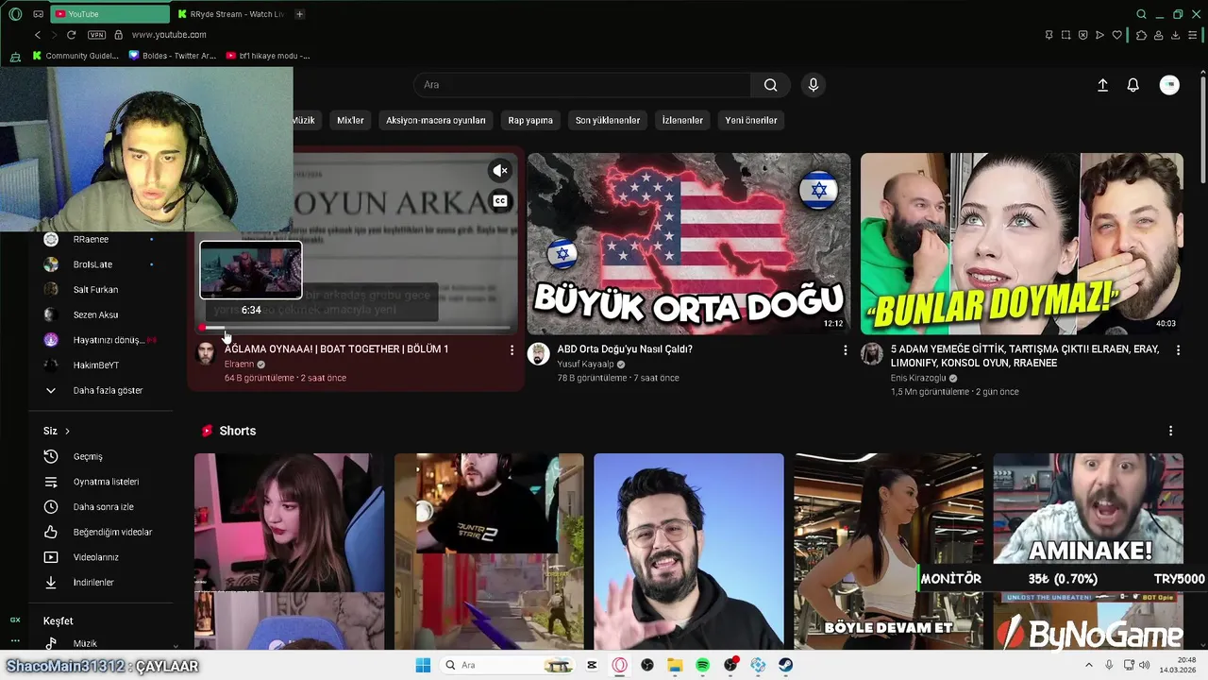Open Spotify from the taskbar

click(702, 666)
